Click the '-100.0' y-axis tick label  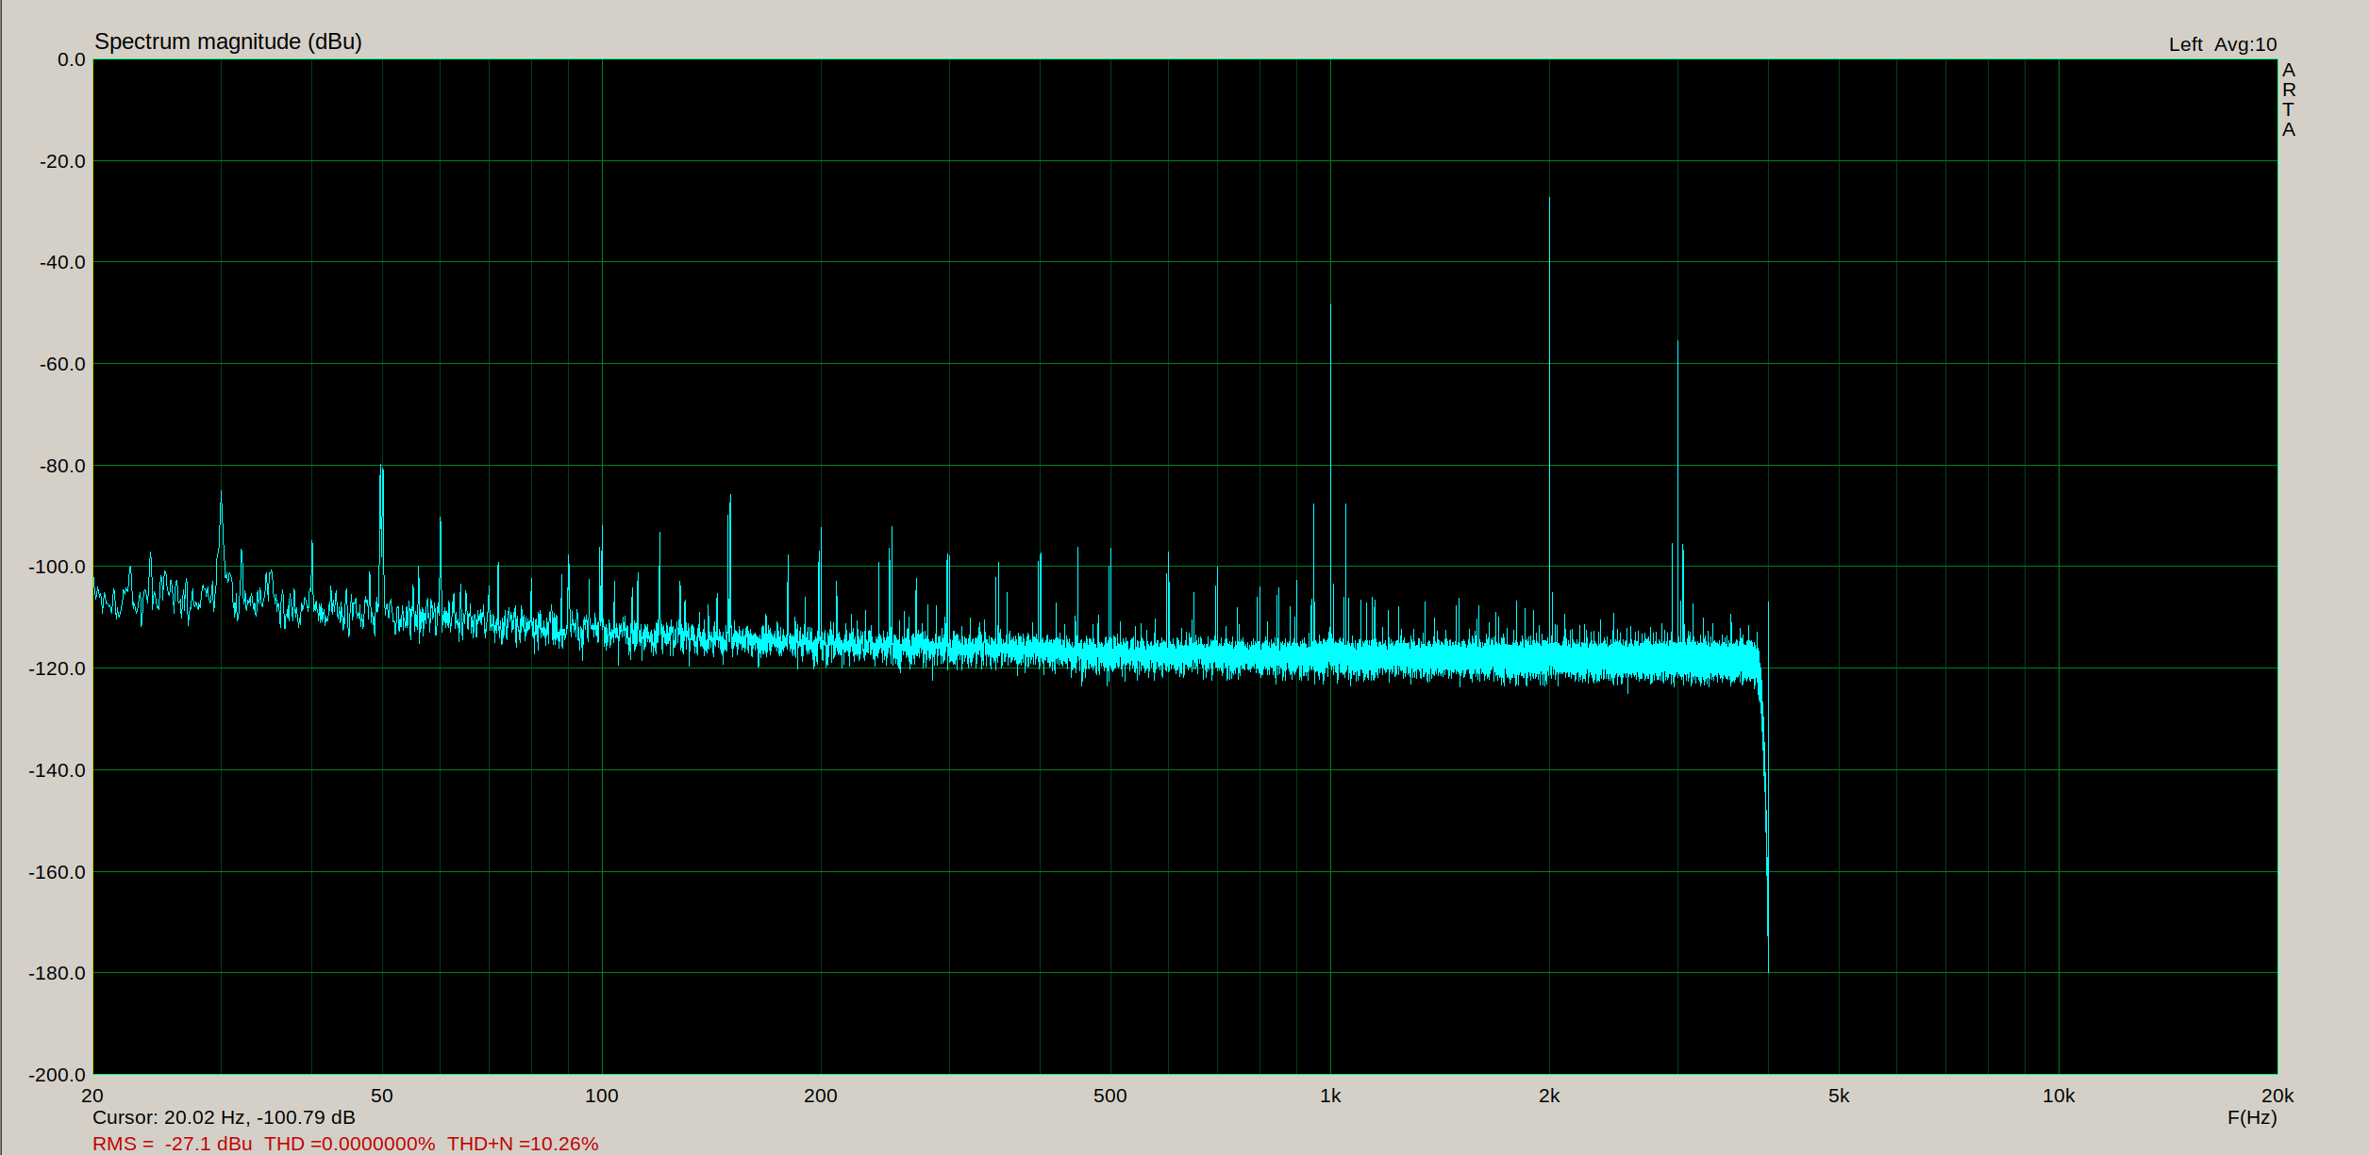[x=58, y=567]
